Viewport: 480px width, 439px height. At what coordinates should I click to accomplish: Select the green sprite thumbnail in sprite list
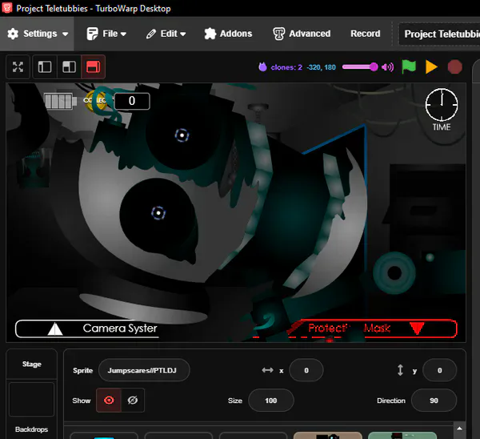click(x=402, y=435)
